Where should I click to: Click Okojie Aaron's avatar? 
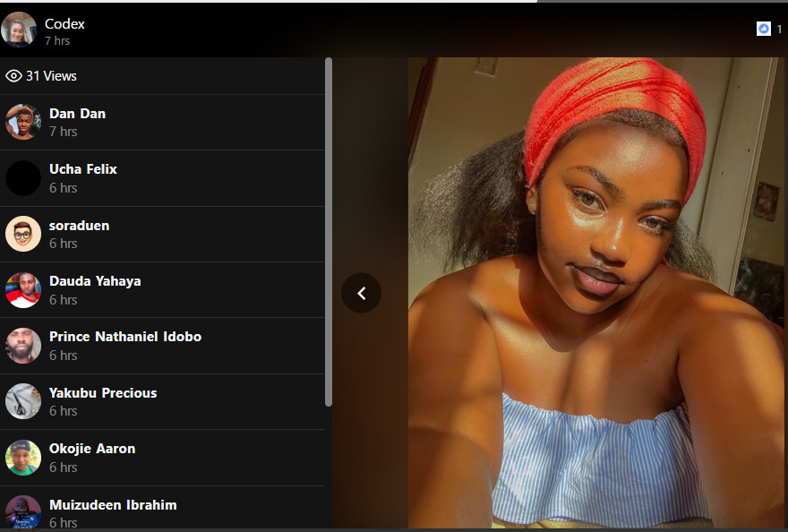click(x=23, y=458)
